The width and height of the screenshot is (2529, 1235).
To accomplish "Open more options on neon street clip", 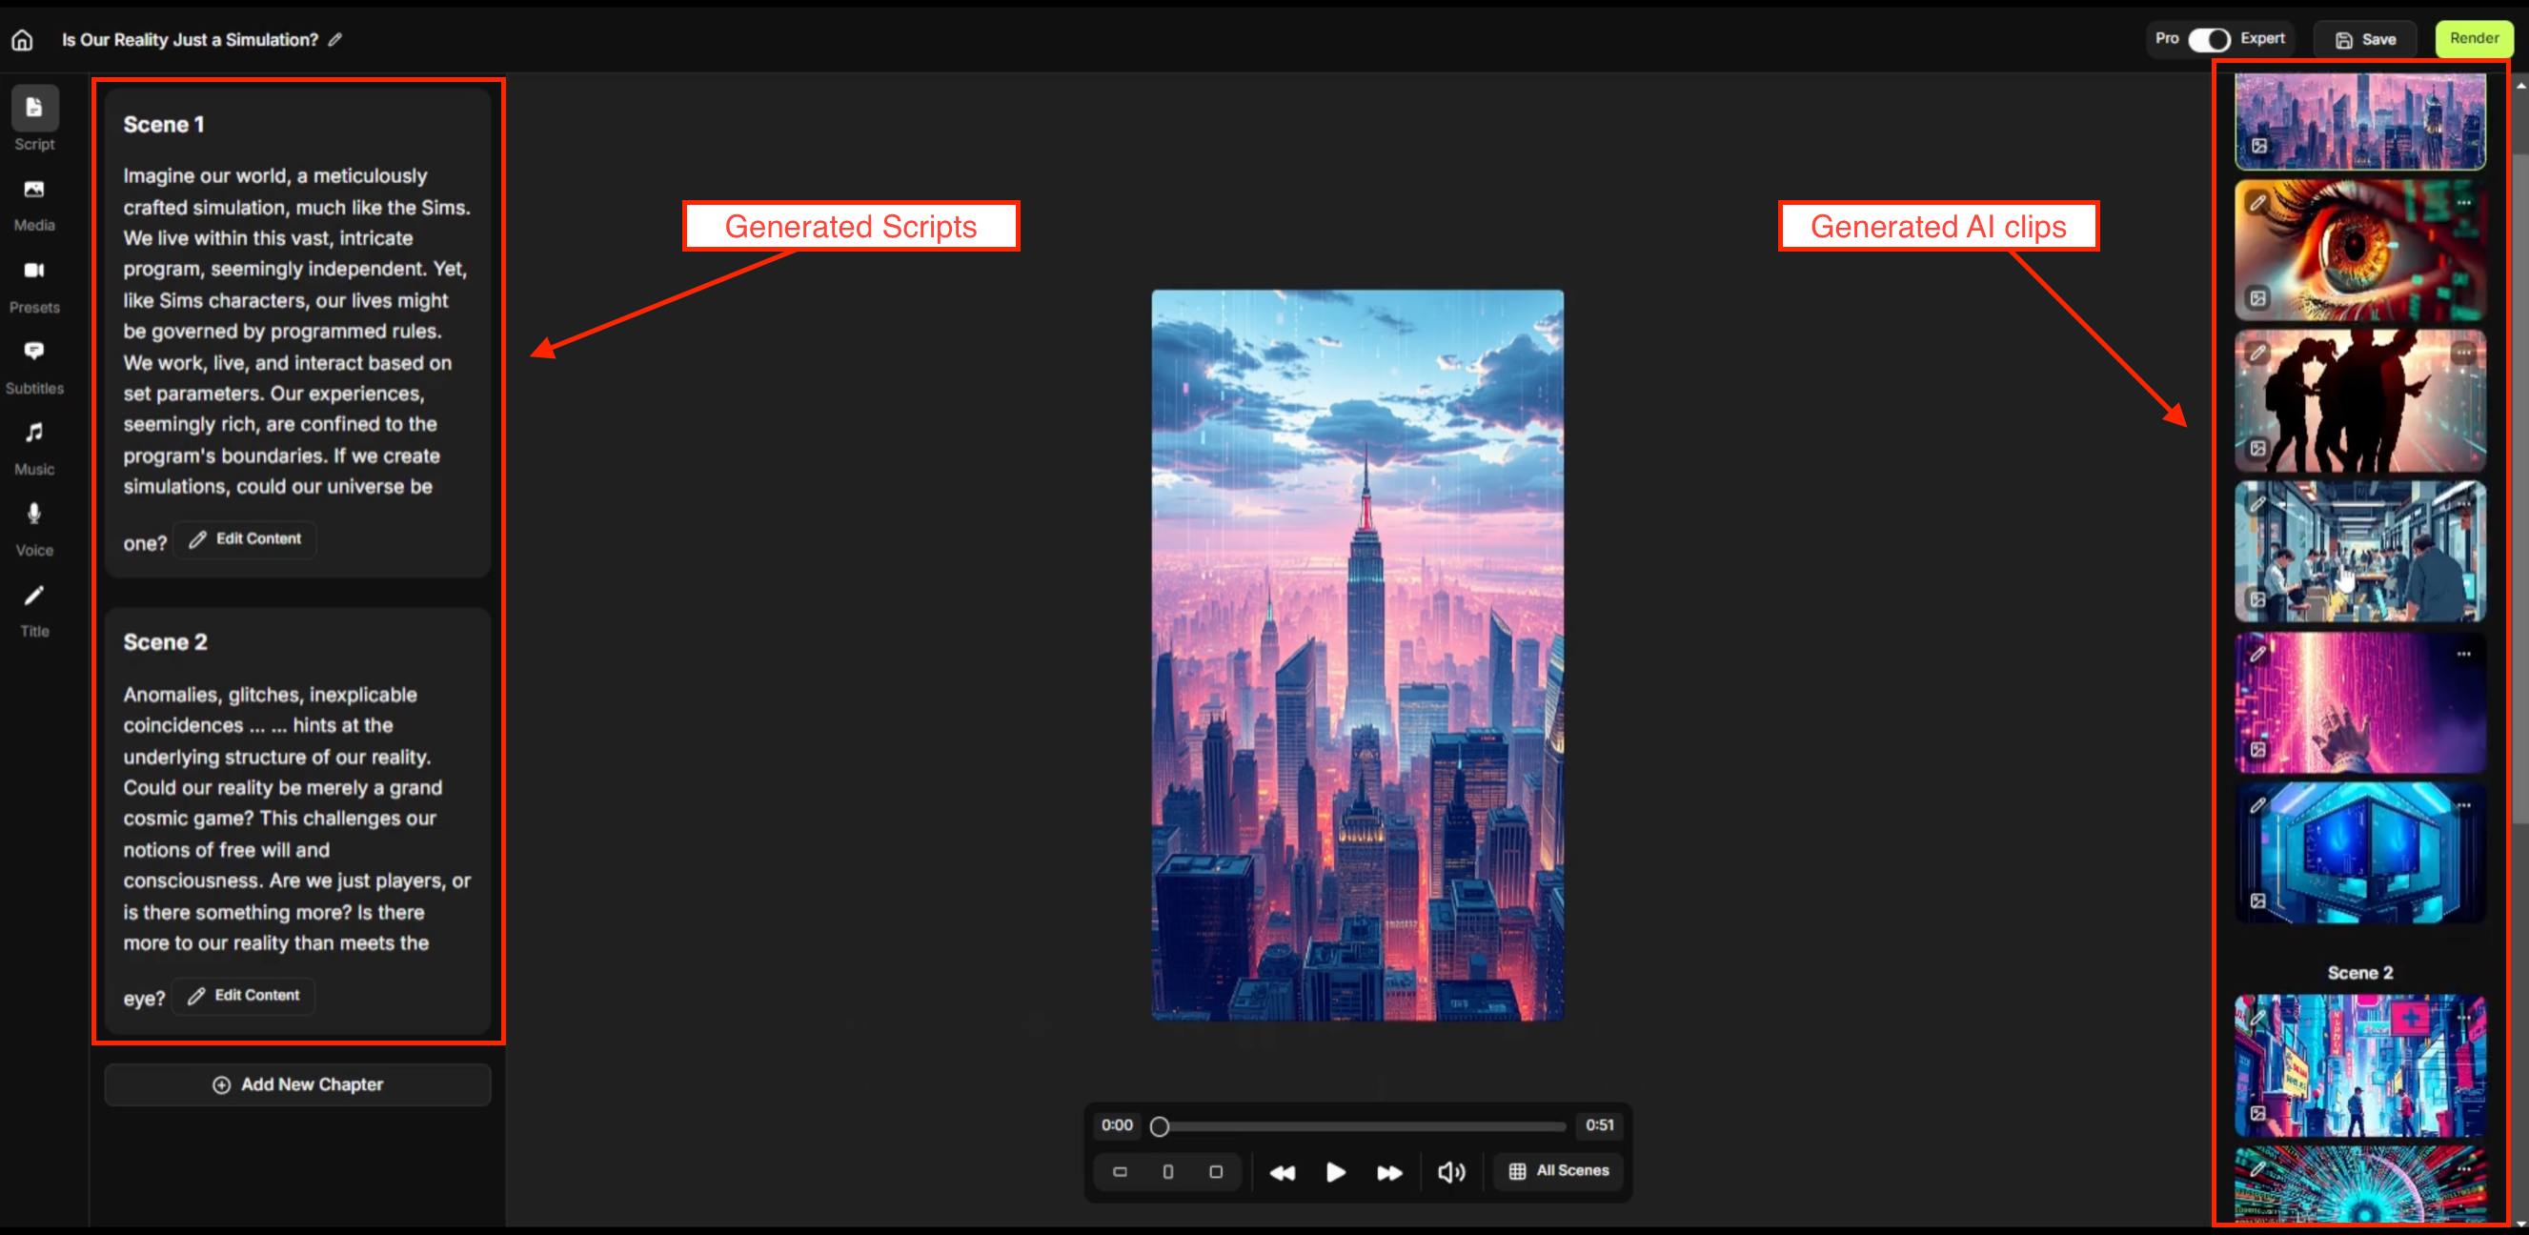I will click(x=2463, y=1018).
